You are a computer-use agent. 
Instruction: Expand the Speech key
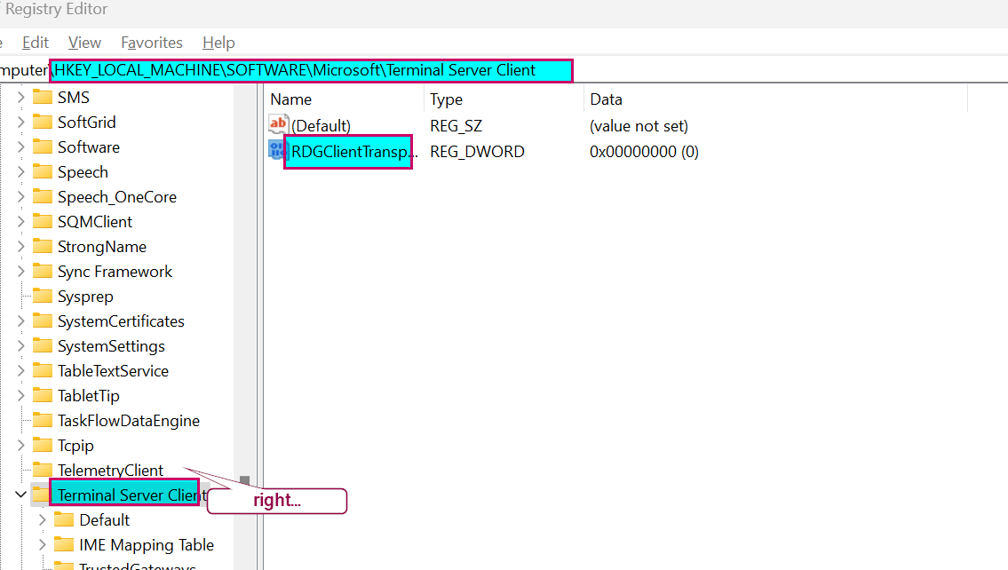(20, 172)
